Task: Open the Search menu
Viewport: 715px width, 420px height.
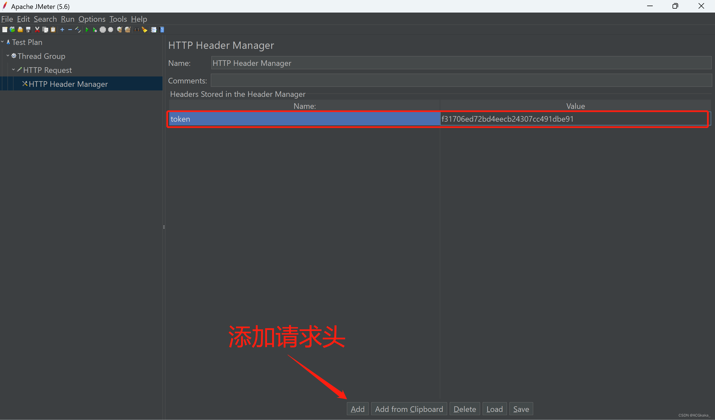Action: click(45, 19)
